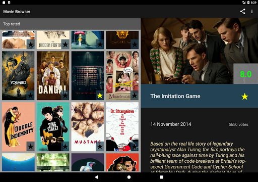The image size is (258, 182).
Task: Open the sleeping woman movie poster
Action: 18,40
